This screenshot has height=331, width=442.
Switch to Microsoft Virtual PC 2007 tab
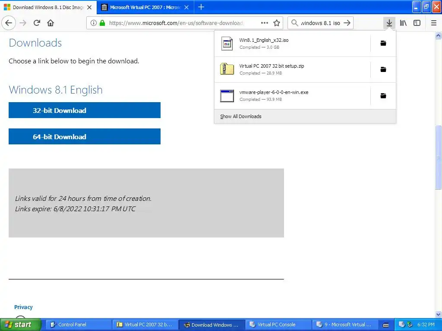145,7
